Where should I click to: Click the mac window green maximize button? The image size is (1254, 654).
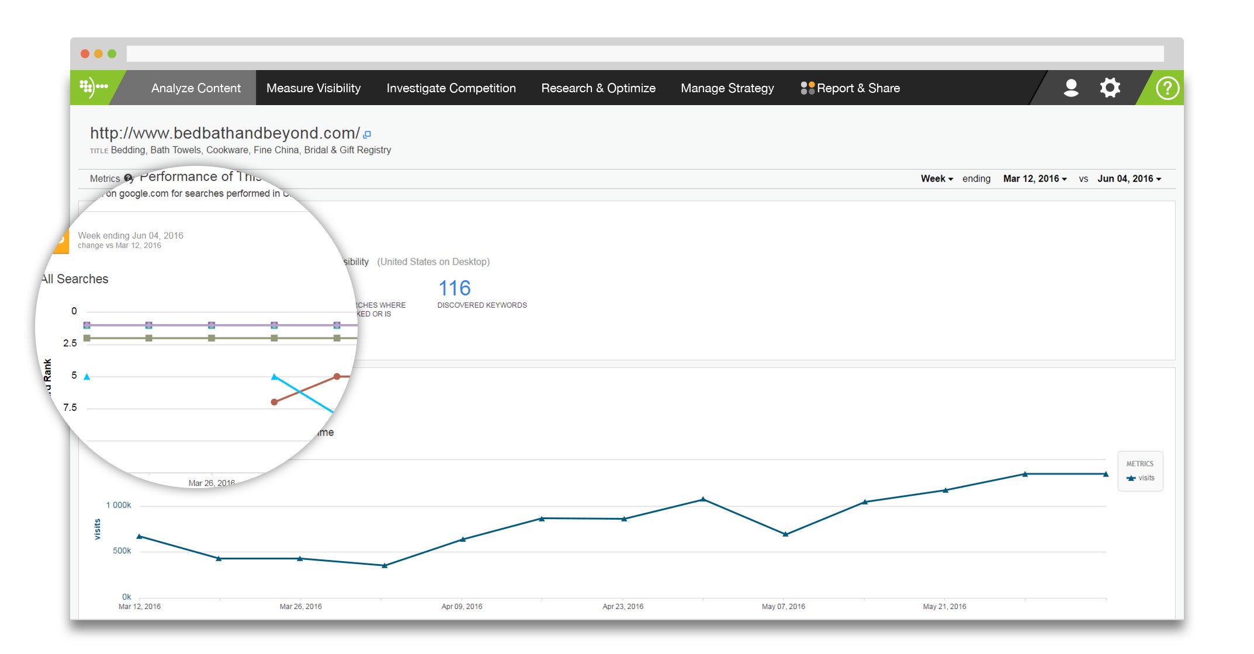tap(112, 54)
